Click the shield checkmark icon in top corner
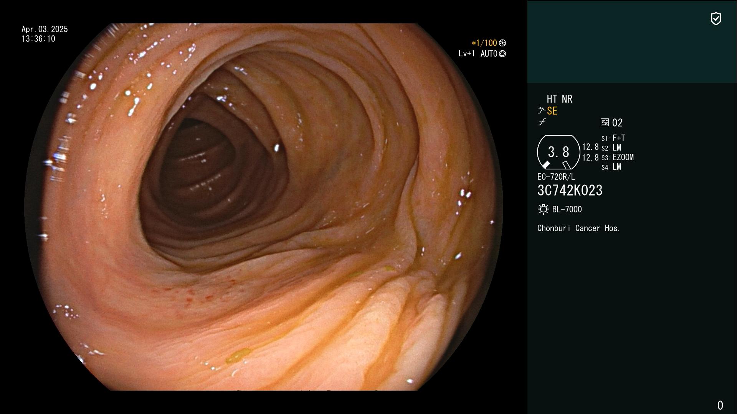The width and height of the screenshot is (737, 414). [716, 18]
